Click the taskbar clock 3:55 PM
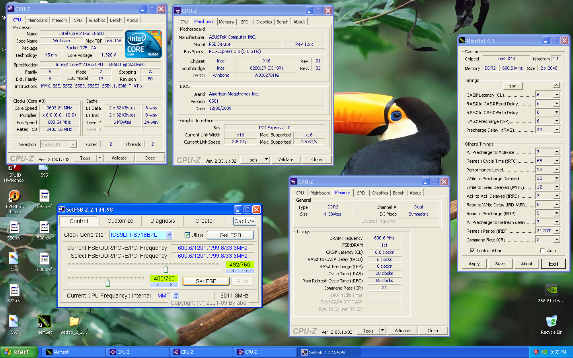The height and width of the screenshot is (358, 573). pyautogui.click(x=558, y=352)
